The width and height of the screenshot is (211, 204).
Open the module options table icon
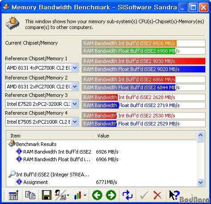point(13,195)
